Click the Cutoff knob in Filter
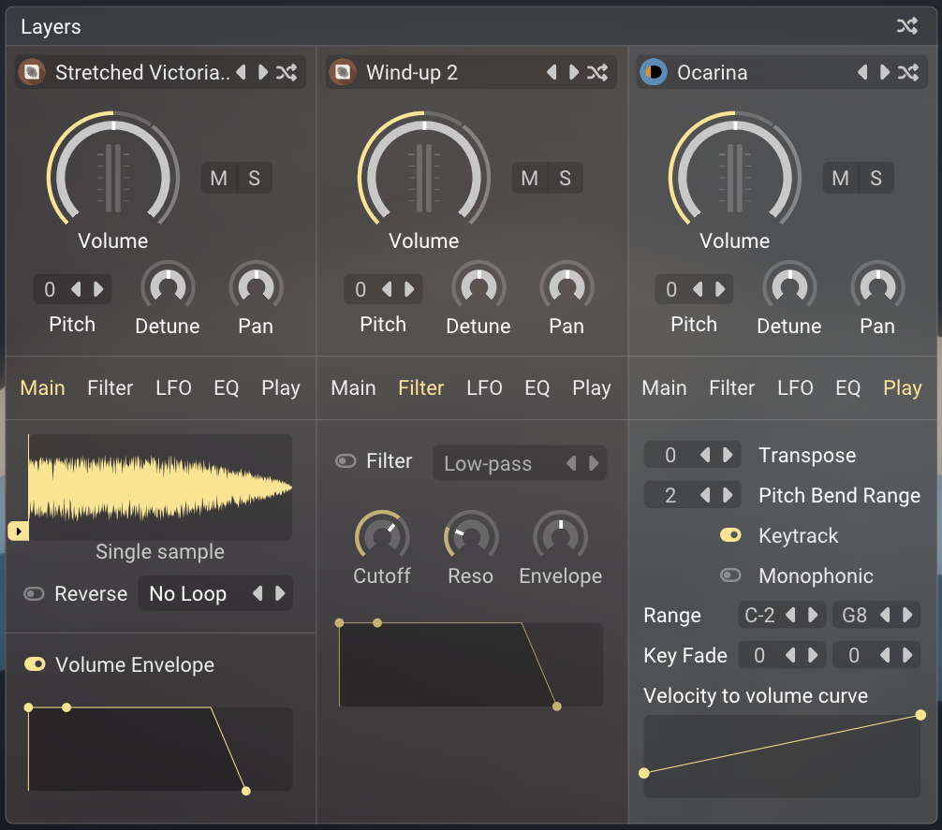Viewport: 942px width, 830px height. [381, 537]
